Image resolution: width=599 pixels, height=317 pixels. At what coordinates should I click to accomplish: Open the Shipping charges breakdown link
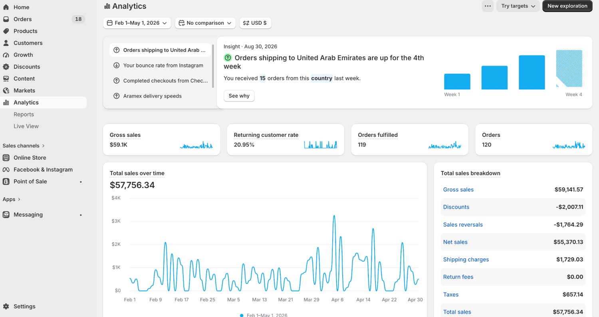pyautogui.click(x=466, y=260)
